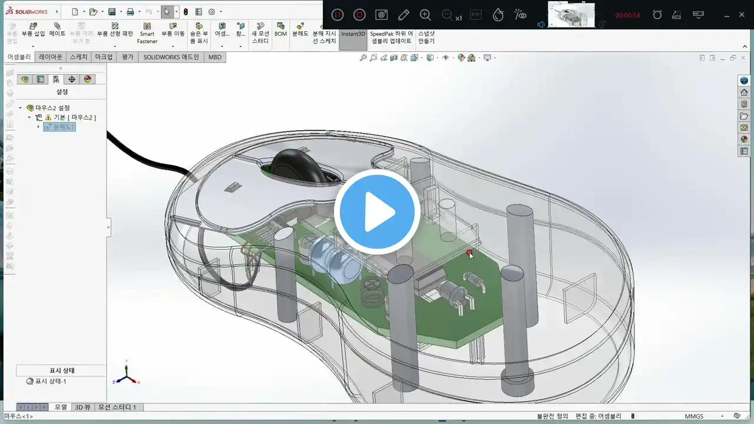
Task: Open 3D 뷰 bottom tab
Action: 82,407
